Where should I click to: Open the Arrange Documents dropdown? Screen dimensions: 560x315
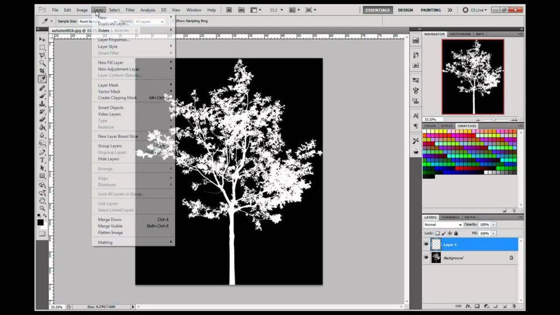click(294, 10)
